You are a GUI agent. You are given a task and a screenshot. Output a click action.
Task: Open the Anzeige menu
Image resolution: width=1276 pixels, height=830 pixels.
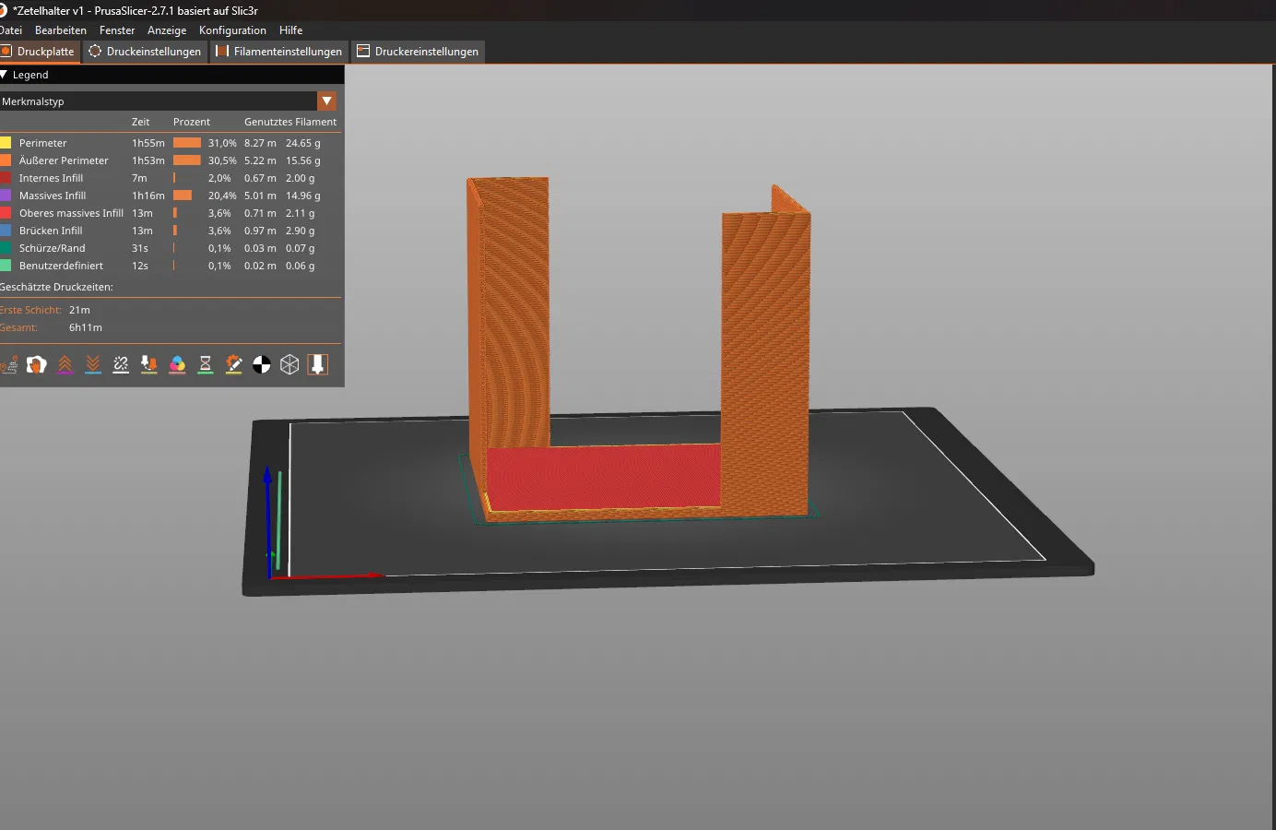pos(167,30)
